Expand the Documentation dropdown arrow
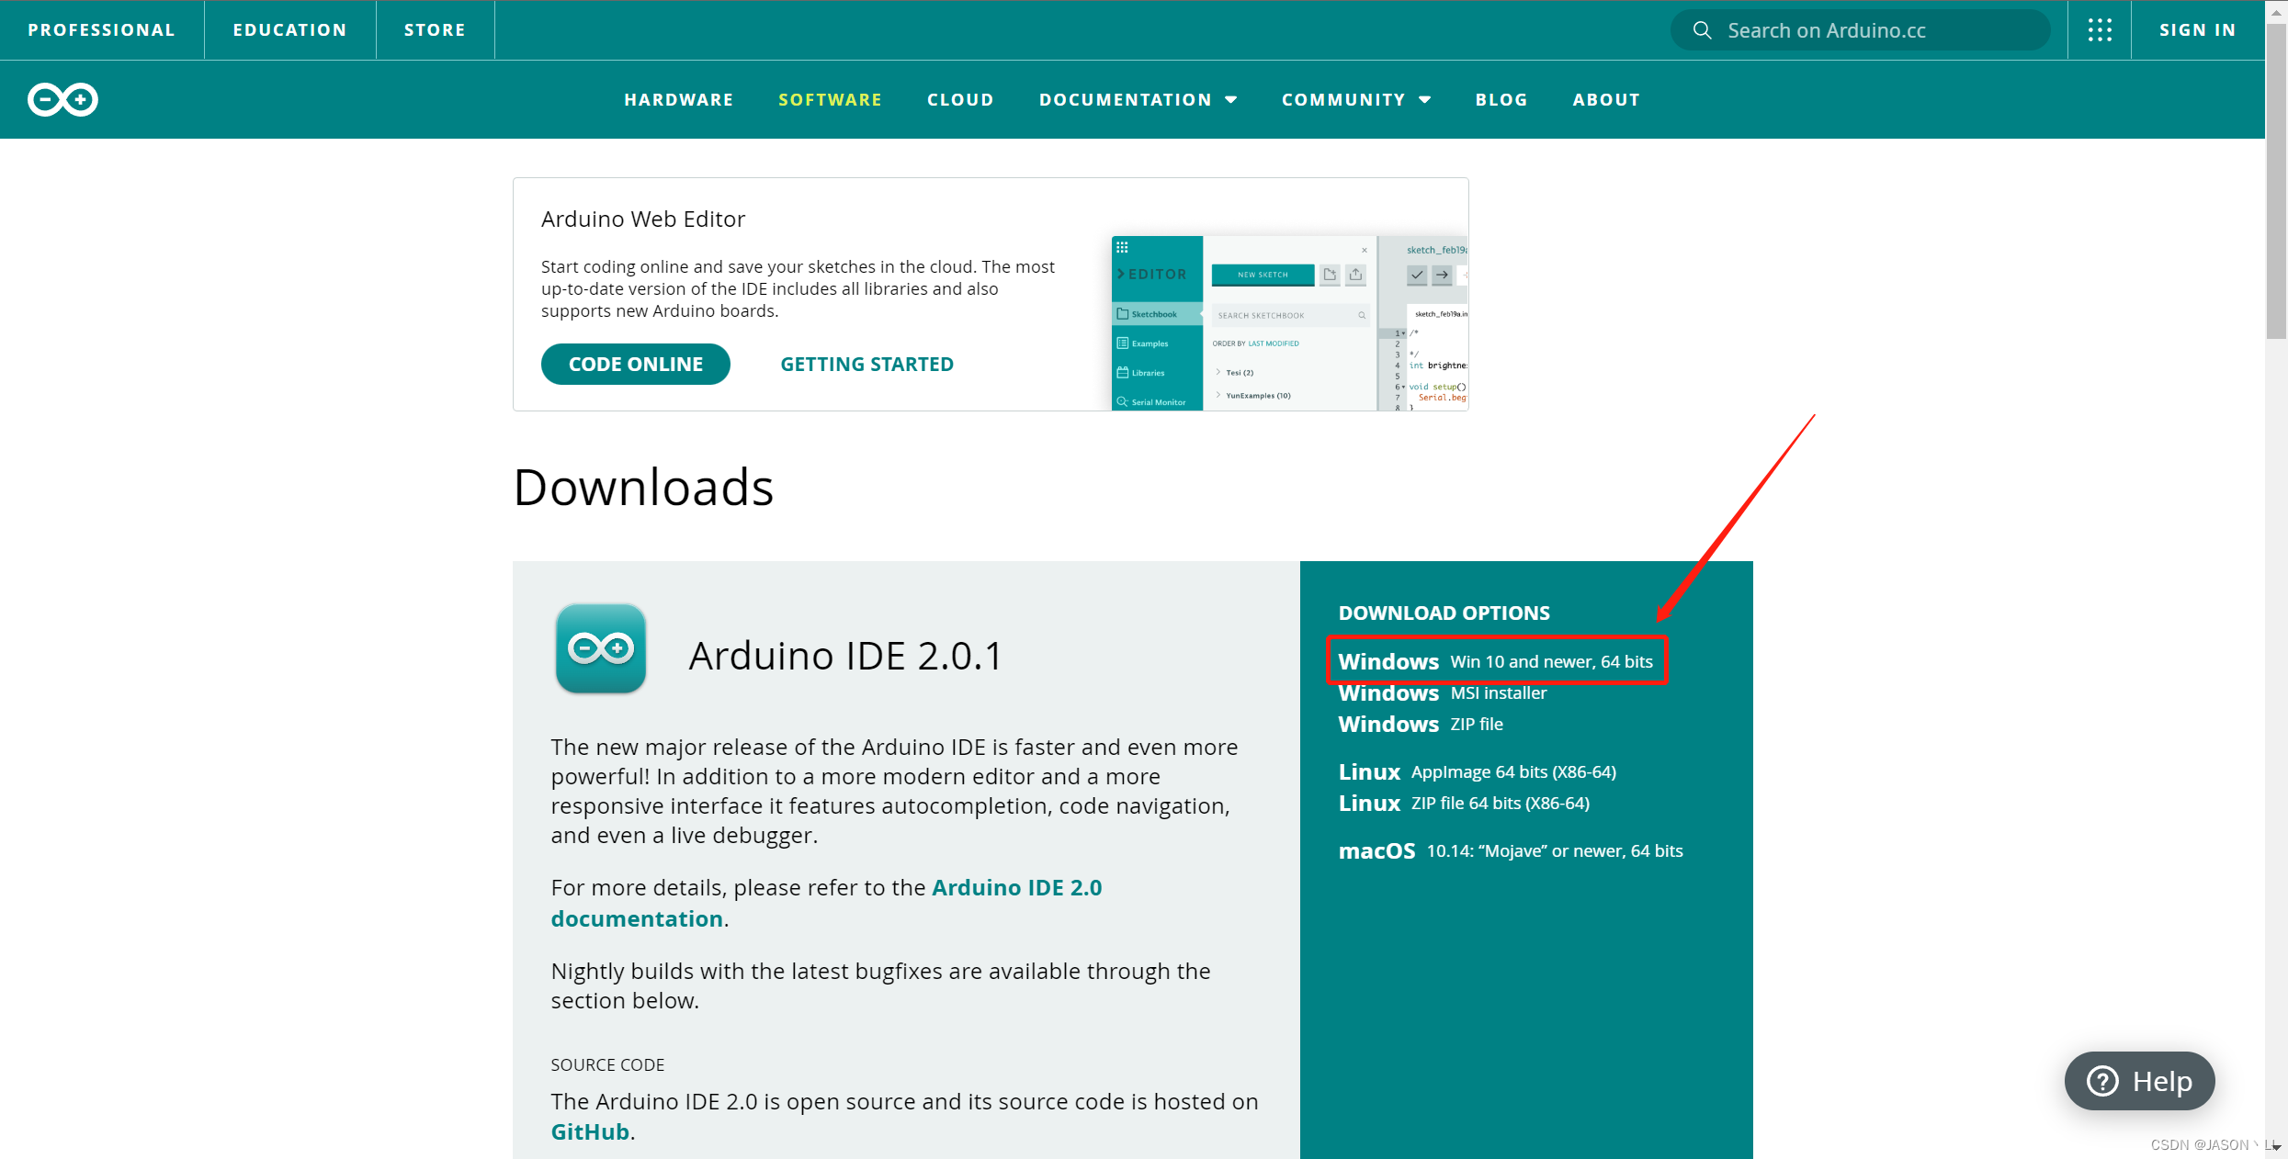This screenshot has height=1159, width=2288. pos(1231,100)
